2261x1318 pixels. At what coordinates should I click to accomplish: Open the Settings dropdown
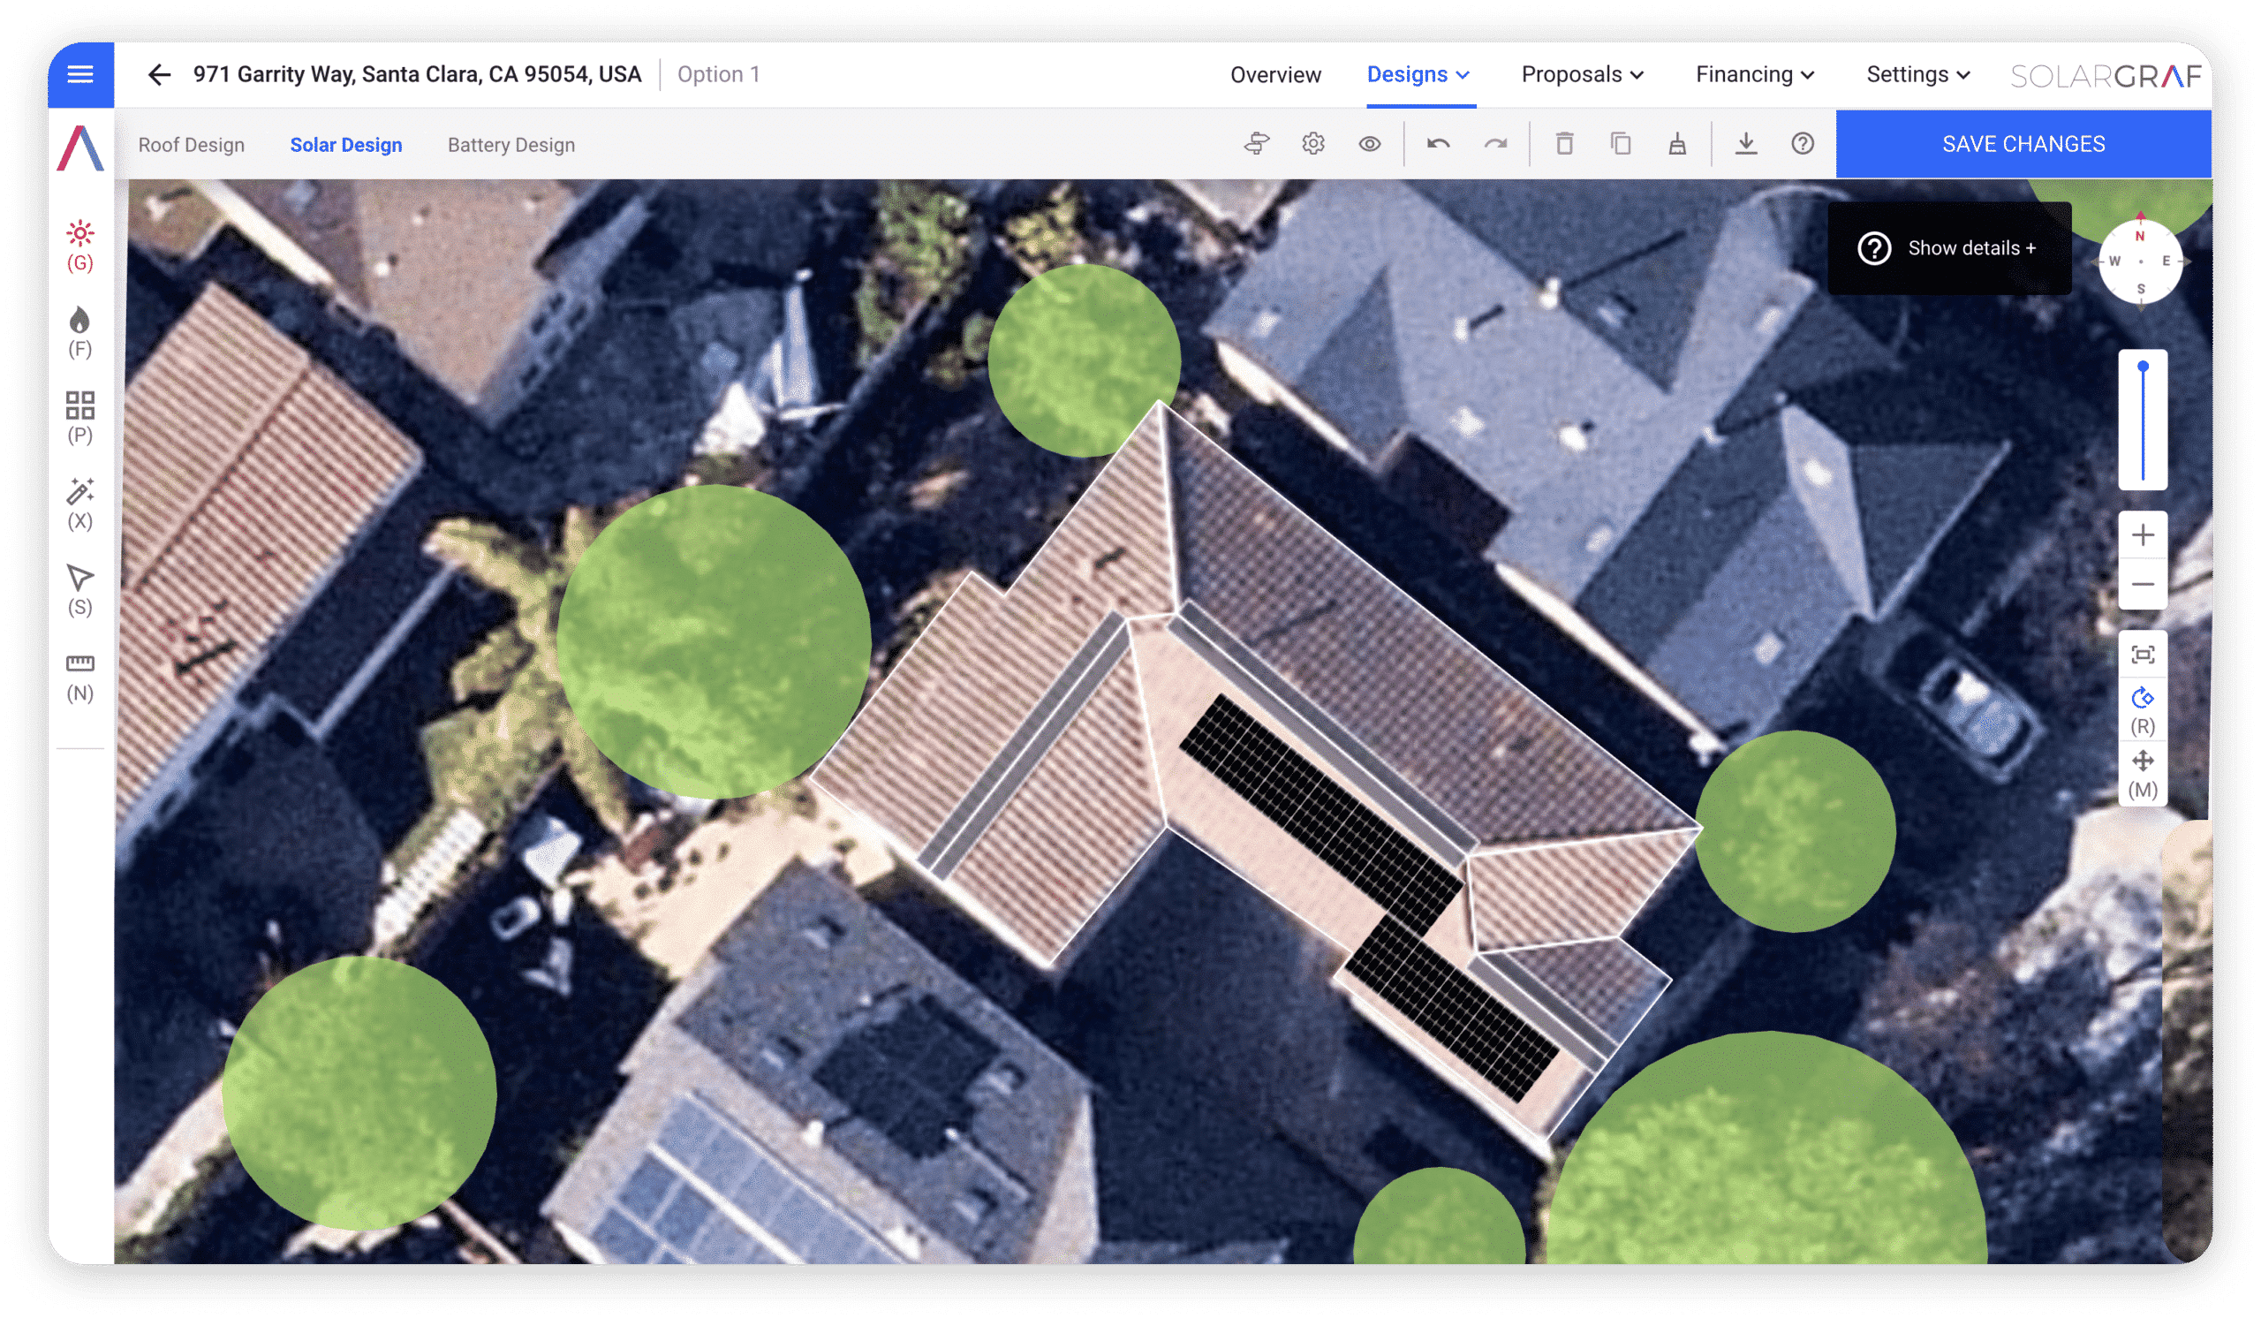1918,74
